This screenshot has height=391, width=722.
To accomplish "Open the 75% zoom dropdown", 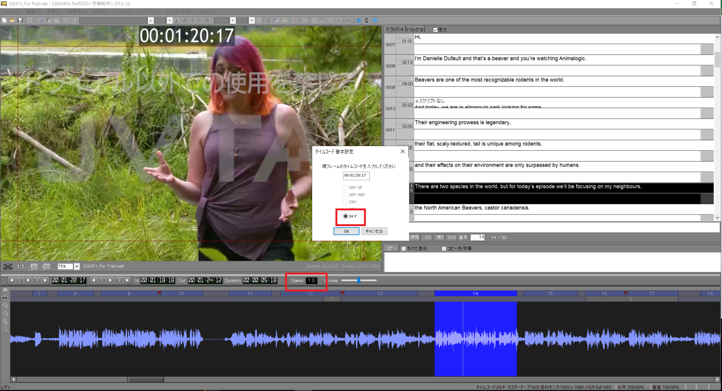I will [x=77, y=266].
